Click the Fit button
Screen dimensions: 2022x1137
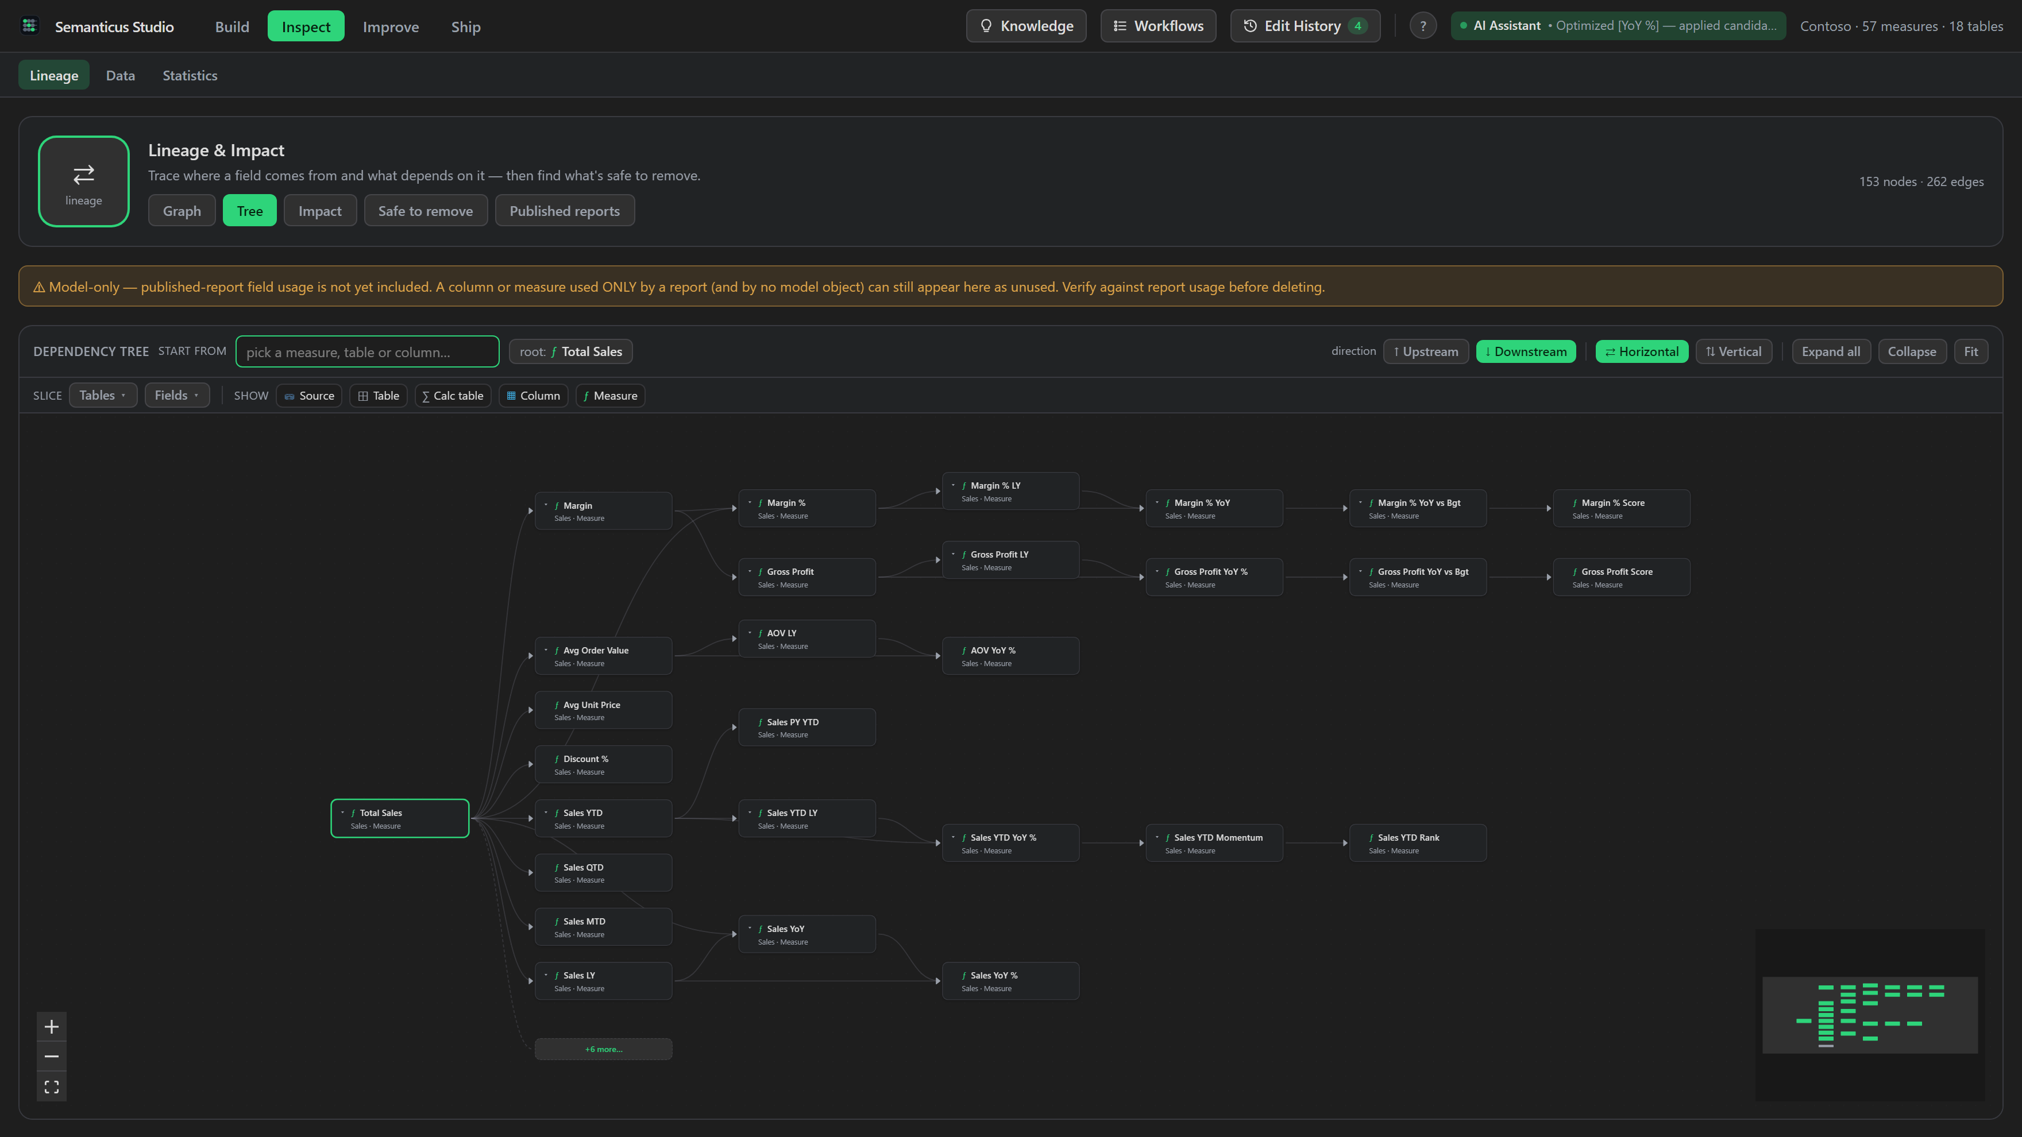pyautogui.click(x=1970, y=351)
